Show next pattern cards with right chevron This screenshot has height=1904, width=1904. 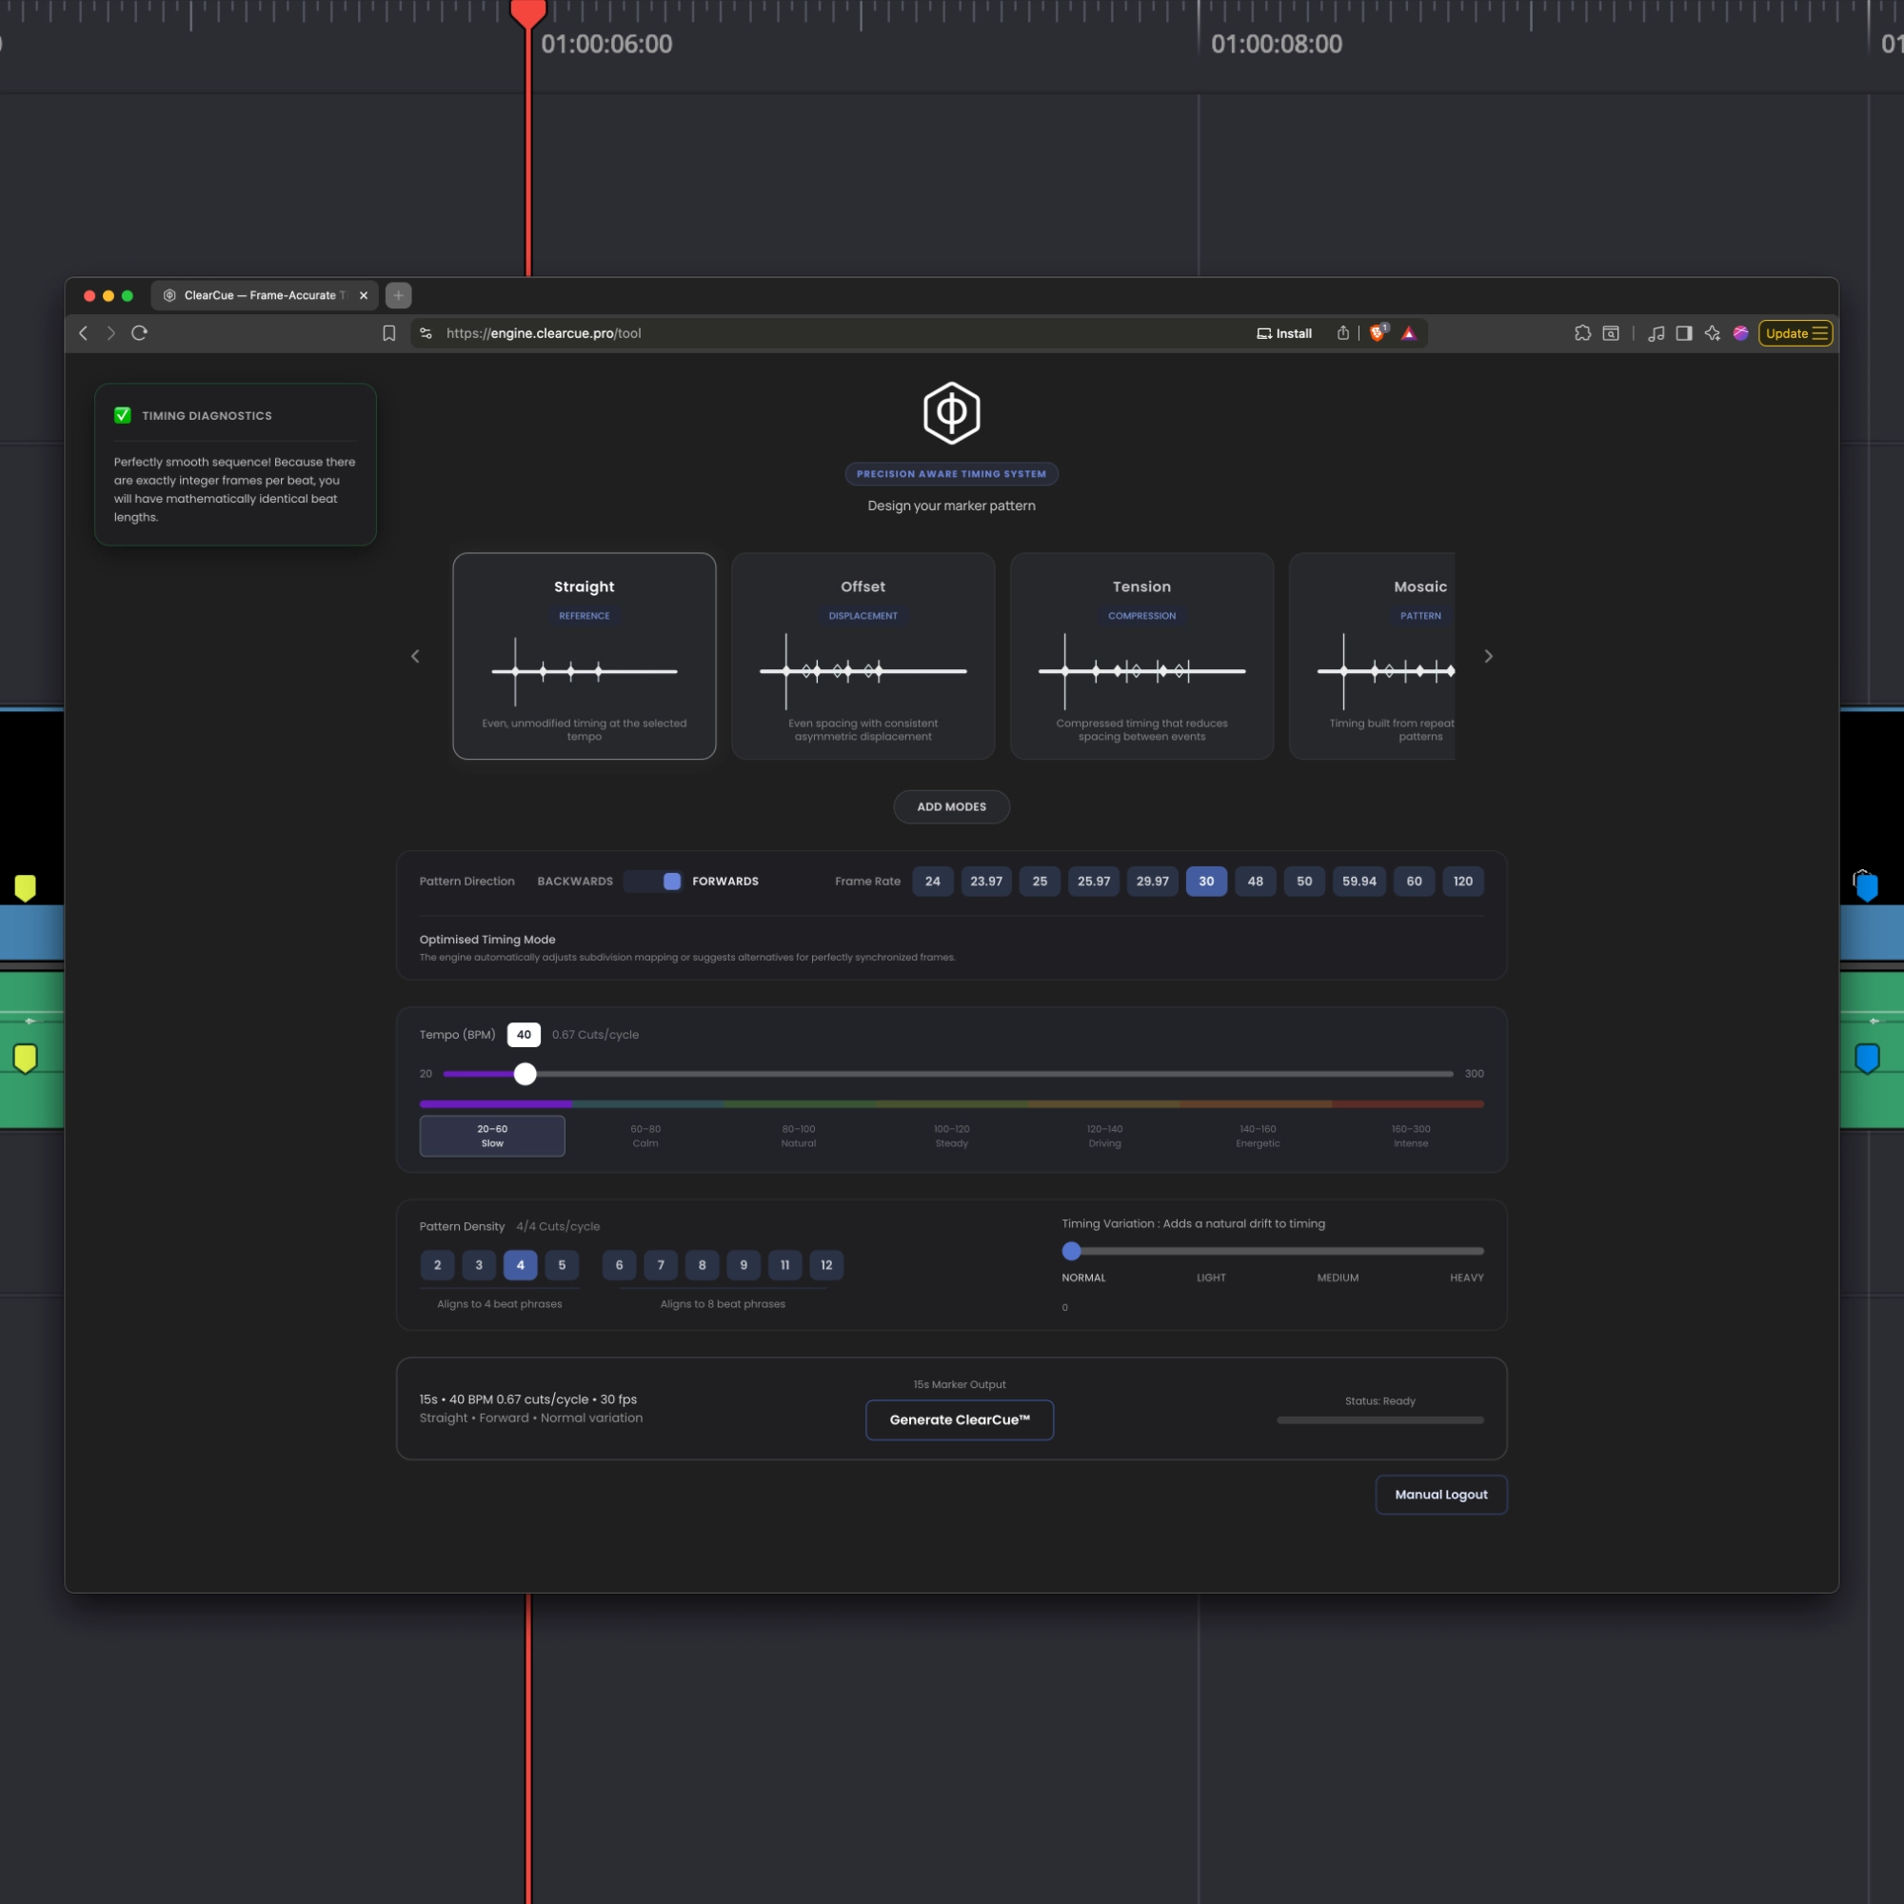point(1488,656)
